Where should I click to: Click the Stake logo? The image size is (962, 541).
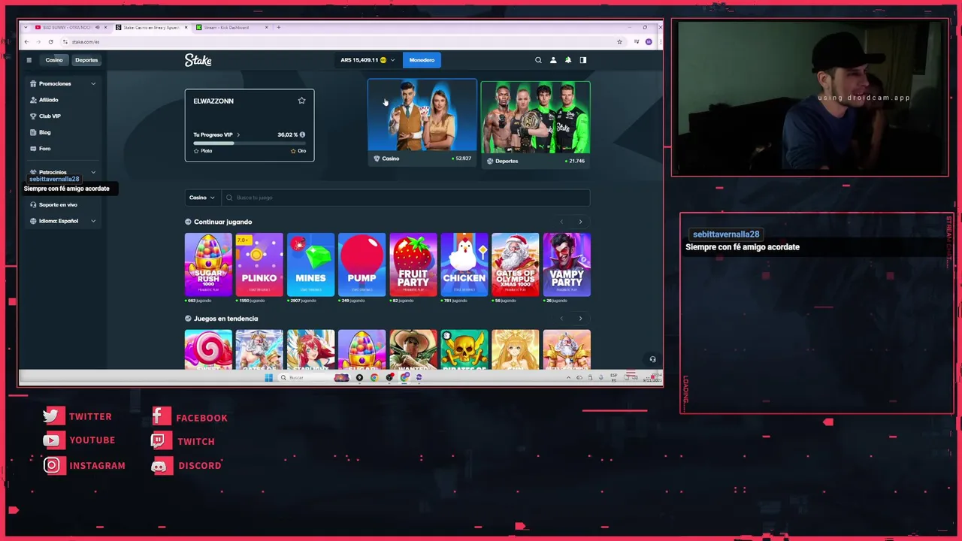point(198,60)
